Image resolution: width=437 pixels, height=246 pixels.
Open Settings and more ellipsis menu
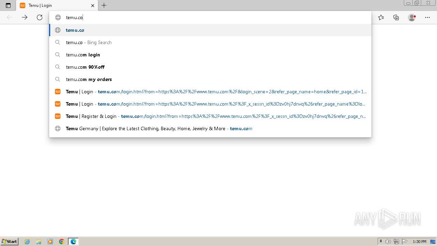[x=427, y=17]
